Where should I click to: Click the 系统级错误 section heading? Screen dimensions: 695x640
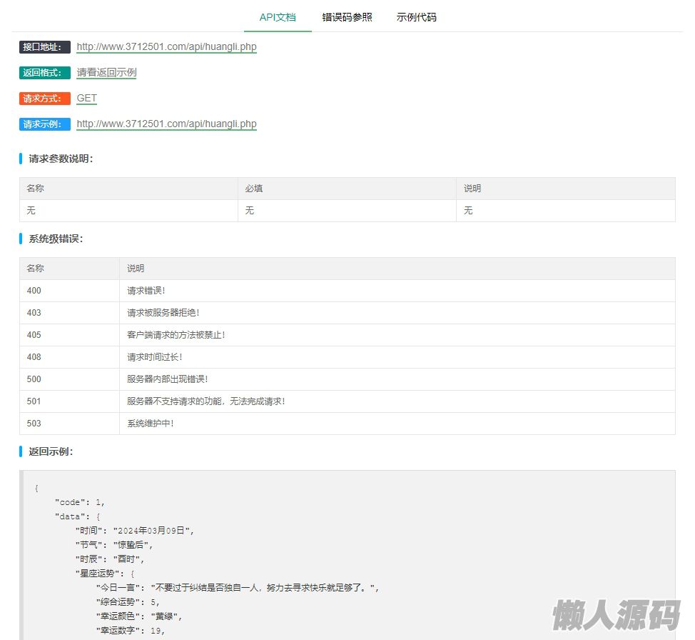point(56,239)
